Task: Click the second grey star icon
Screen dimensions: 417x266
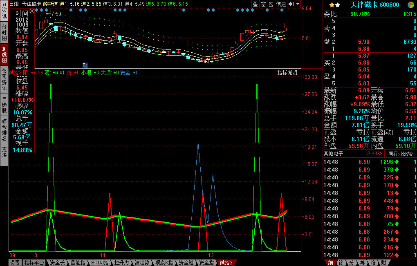Action: point(337,5)
